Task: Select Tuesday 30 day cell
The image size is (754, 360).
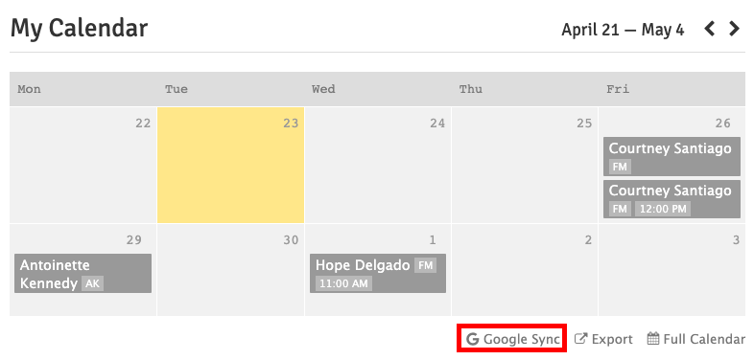Action: pyautogui.click(x=230, y=270)
